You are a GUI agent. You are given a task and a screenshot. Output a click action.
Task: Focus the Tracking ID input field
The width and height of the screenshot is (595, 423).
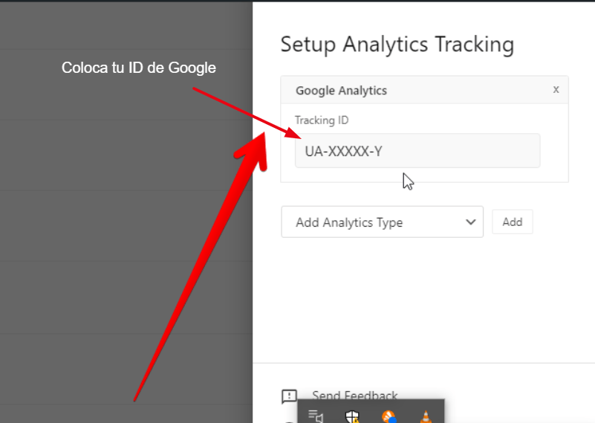(417, 151)
